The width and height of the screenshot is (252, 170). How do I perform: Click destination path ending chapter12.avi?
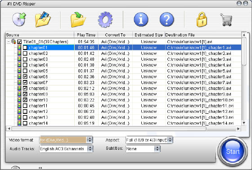pyautogui.click(x=200, y=112)
